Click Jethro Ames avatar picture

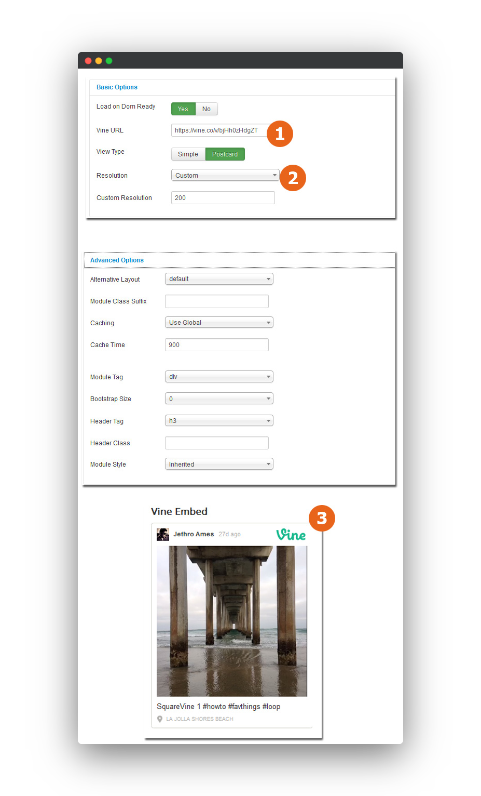pyautogui.click(x=163, y=535)
